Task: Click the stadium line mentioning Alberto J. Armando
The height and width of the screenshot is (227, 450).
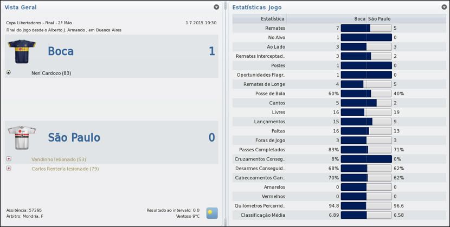Action: pyautogui.click(x=64, y=30)
